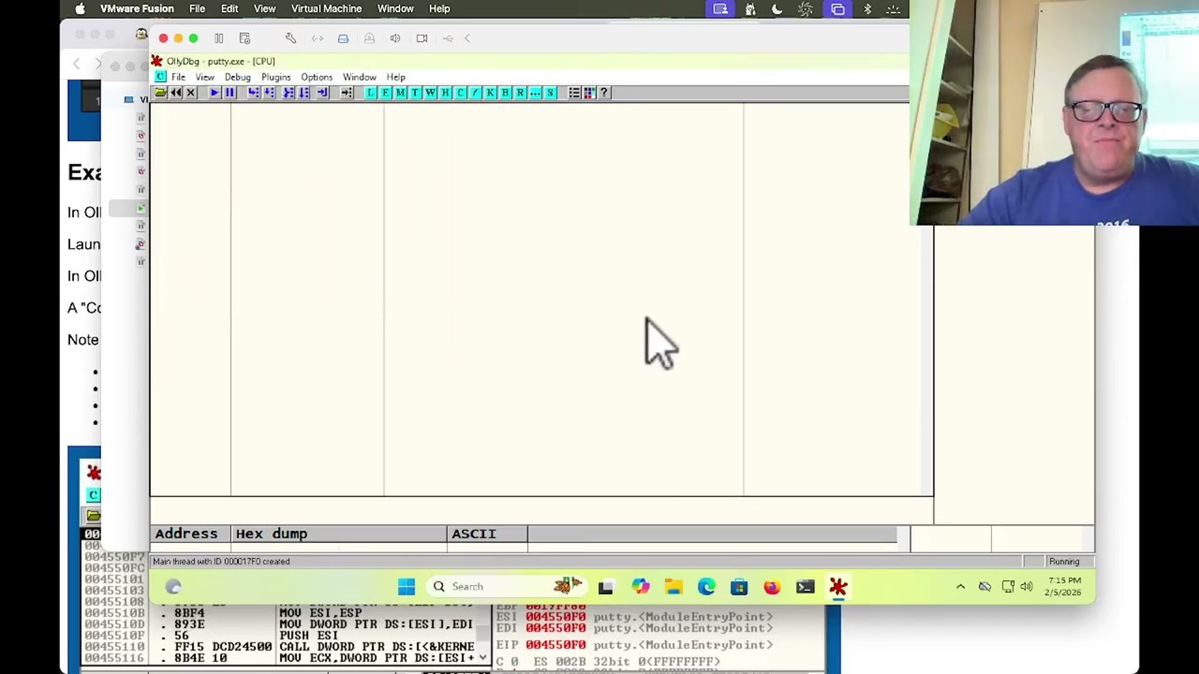The image size is (1199, 674).
Task: Click Execute till return toolbar icon
Action: (x=322, y=93)
